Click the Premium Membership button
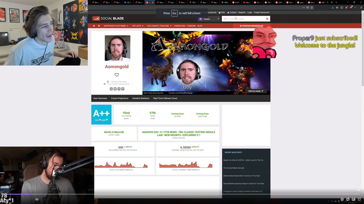Screen dimensions: 364x204 click(251, 26)
